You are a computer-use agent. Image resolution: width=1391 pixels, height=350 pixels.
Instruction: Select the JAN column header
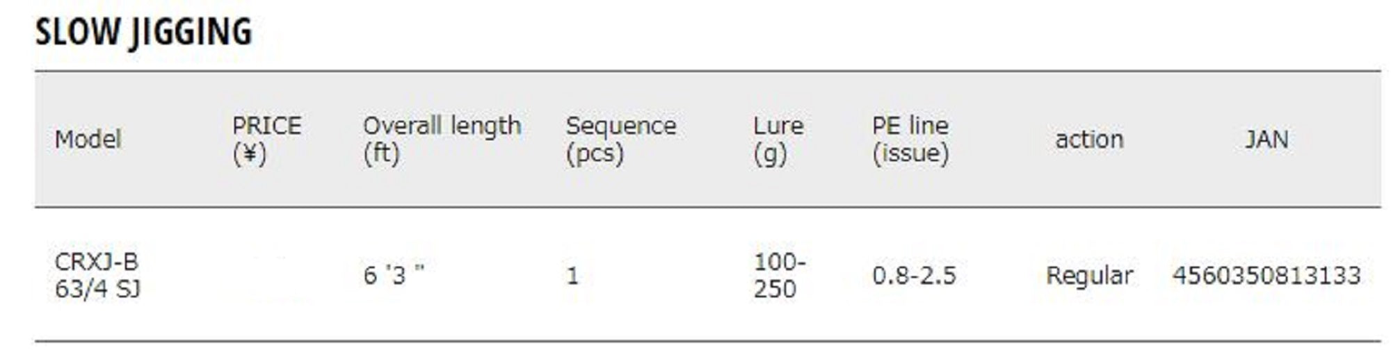pyautogui.click(x=1266, y=140)
